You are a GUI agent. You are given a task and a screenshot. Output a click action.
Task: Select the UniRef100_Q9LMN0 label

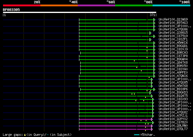pos(173,126)
